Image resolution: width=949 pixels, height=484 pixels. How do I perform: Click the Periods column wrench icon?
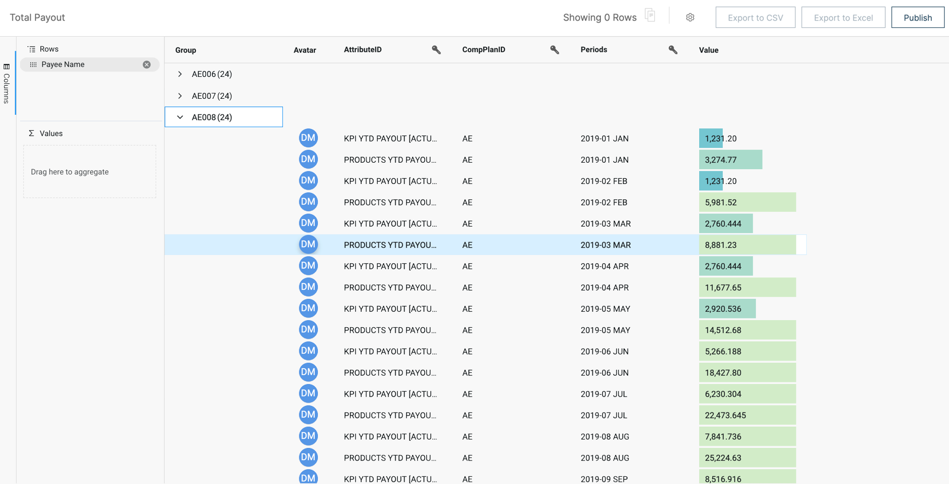673,50
